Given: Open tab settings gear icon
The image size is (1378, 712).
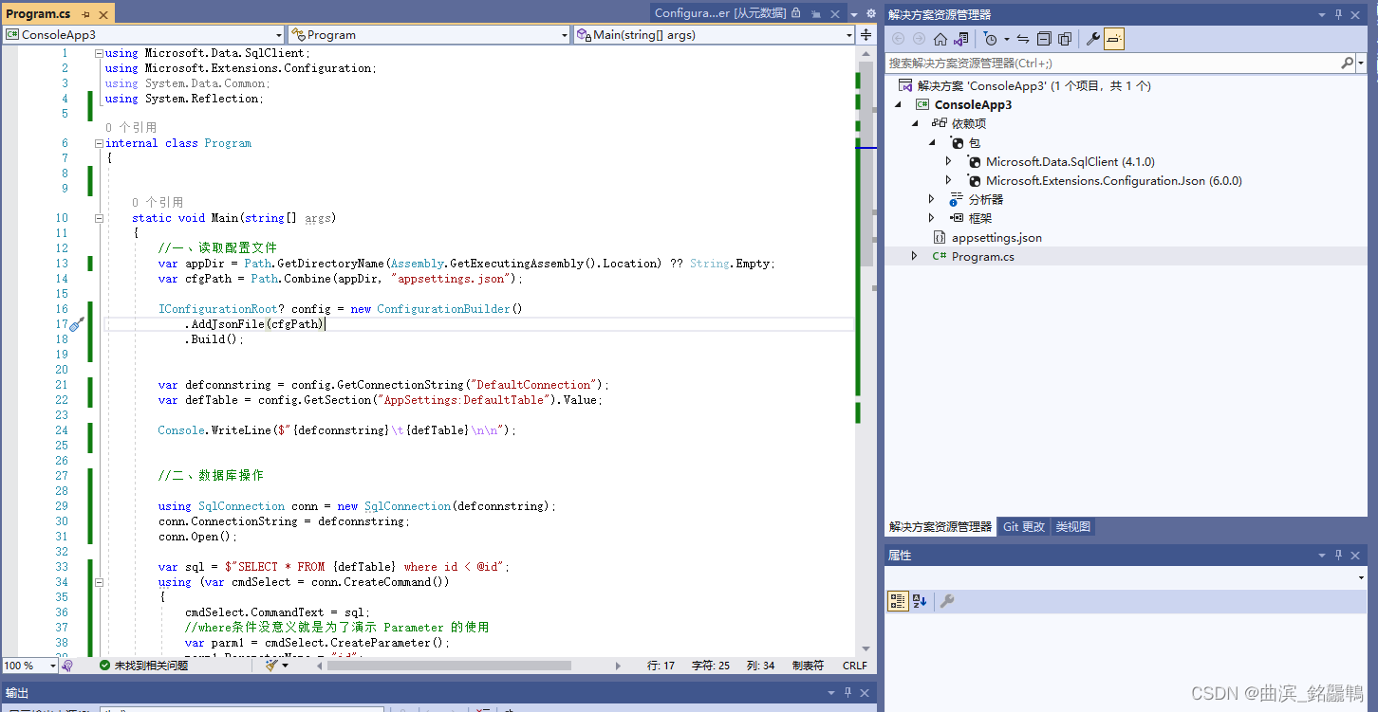Looking at the screenshot, I should tap(871, 13).
